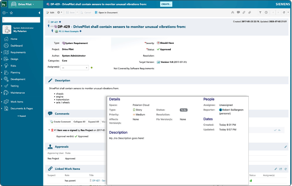Click Collapse All comments button
Viewport: 292px width, 186px height.
[x=79, y=122]
